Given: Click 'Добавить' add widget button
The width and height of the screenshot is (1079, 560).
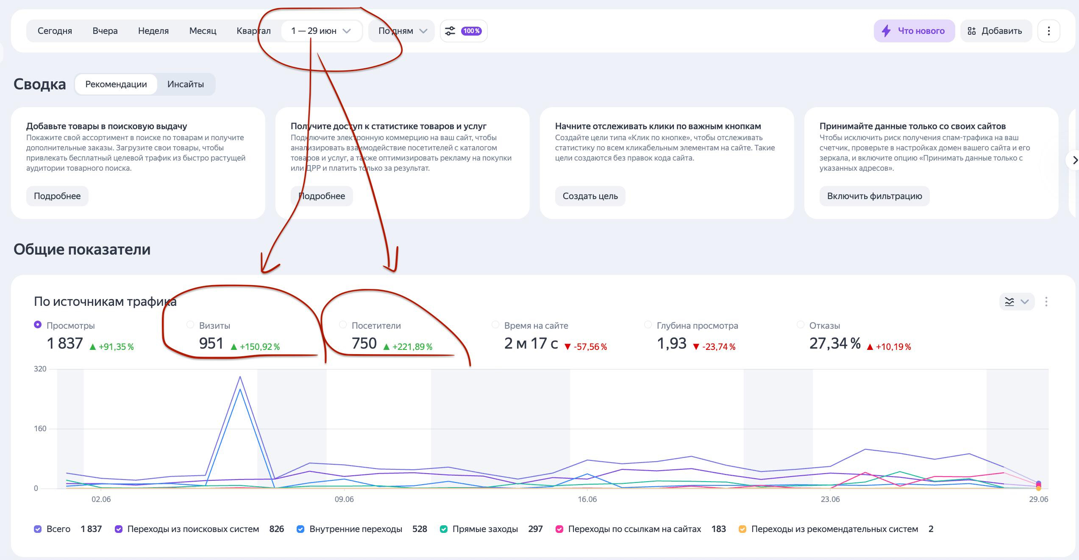Looking at the screenshot, I should (x=995, y=31).
